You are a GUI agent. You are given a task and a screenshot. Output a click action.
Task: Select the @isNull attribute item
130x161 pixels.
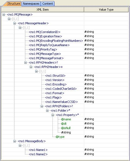coord(66,128)
